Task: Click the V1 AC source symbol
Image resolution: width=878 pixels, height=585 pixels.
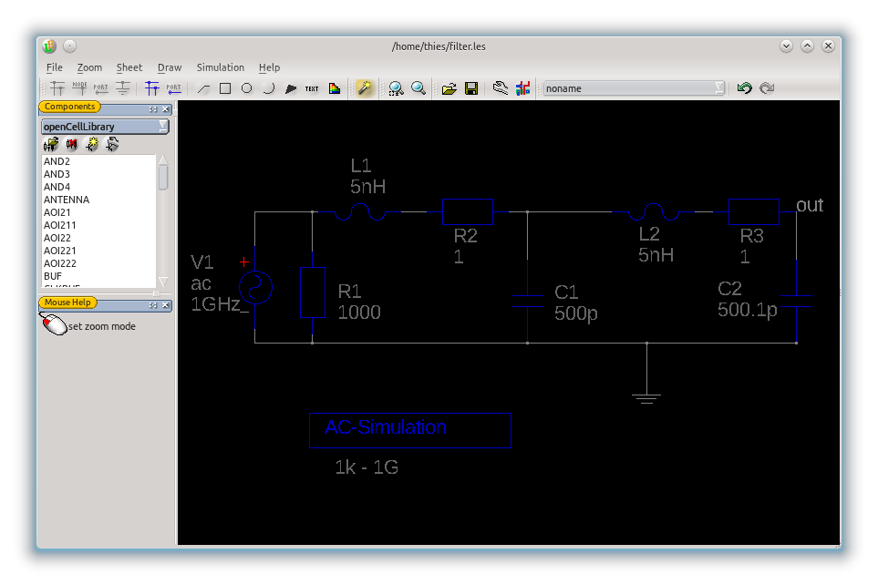Action: tap(255, 288)
